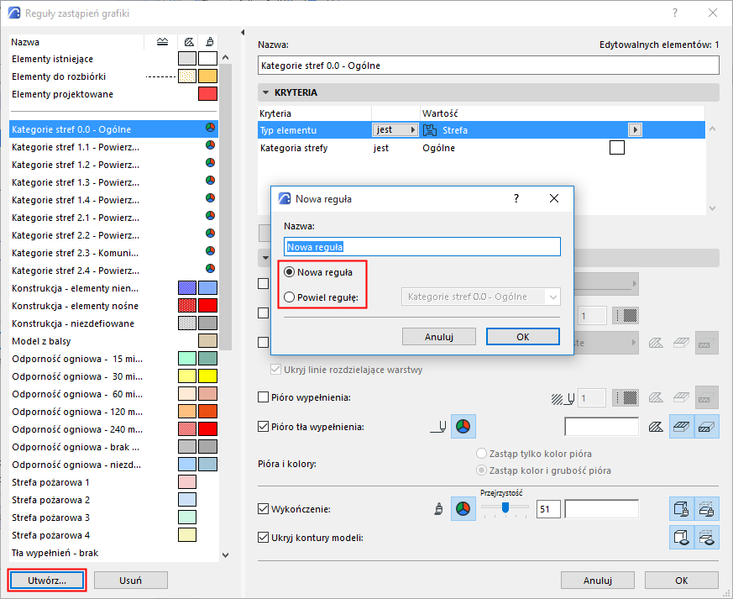Click the Przejrzystość transparency slider handle
This screenshot has height=599, width=733.
click(x=505, y=507)
